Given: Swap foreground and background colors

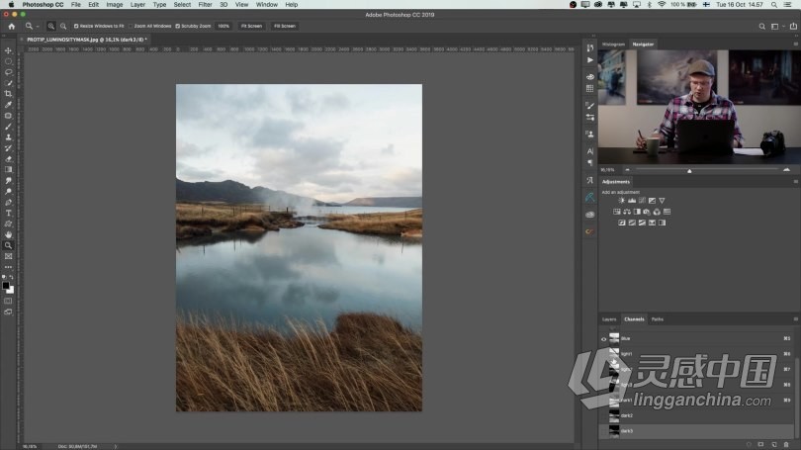Looking at the screenshot, I should click(x=12, y=277).
